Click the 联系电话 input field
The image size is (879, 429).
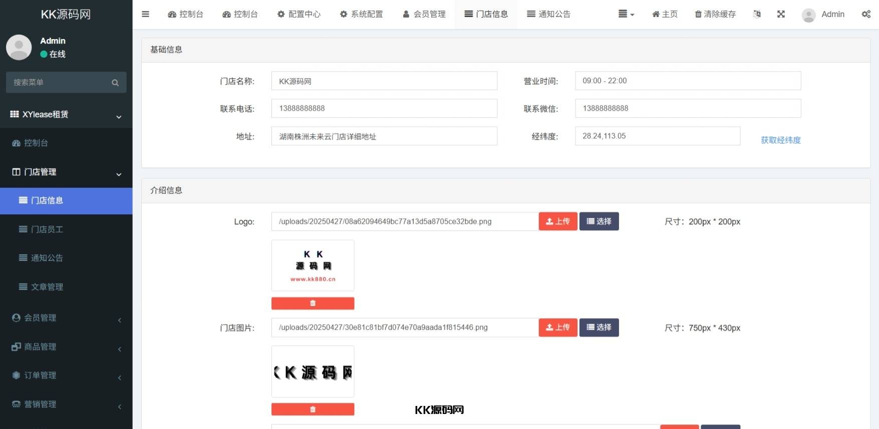[384, 108]
